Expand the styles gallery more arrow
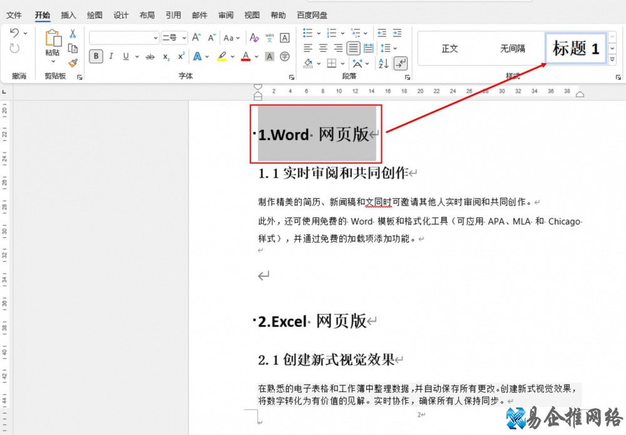 tap(612, 60)
